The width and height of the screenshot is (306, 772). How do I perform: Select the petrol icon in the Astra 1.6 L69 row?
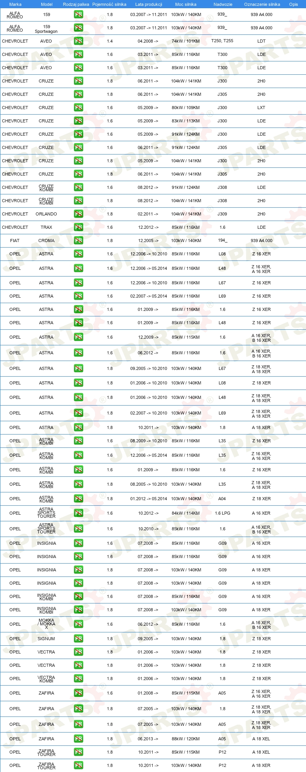(78, 296)
